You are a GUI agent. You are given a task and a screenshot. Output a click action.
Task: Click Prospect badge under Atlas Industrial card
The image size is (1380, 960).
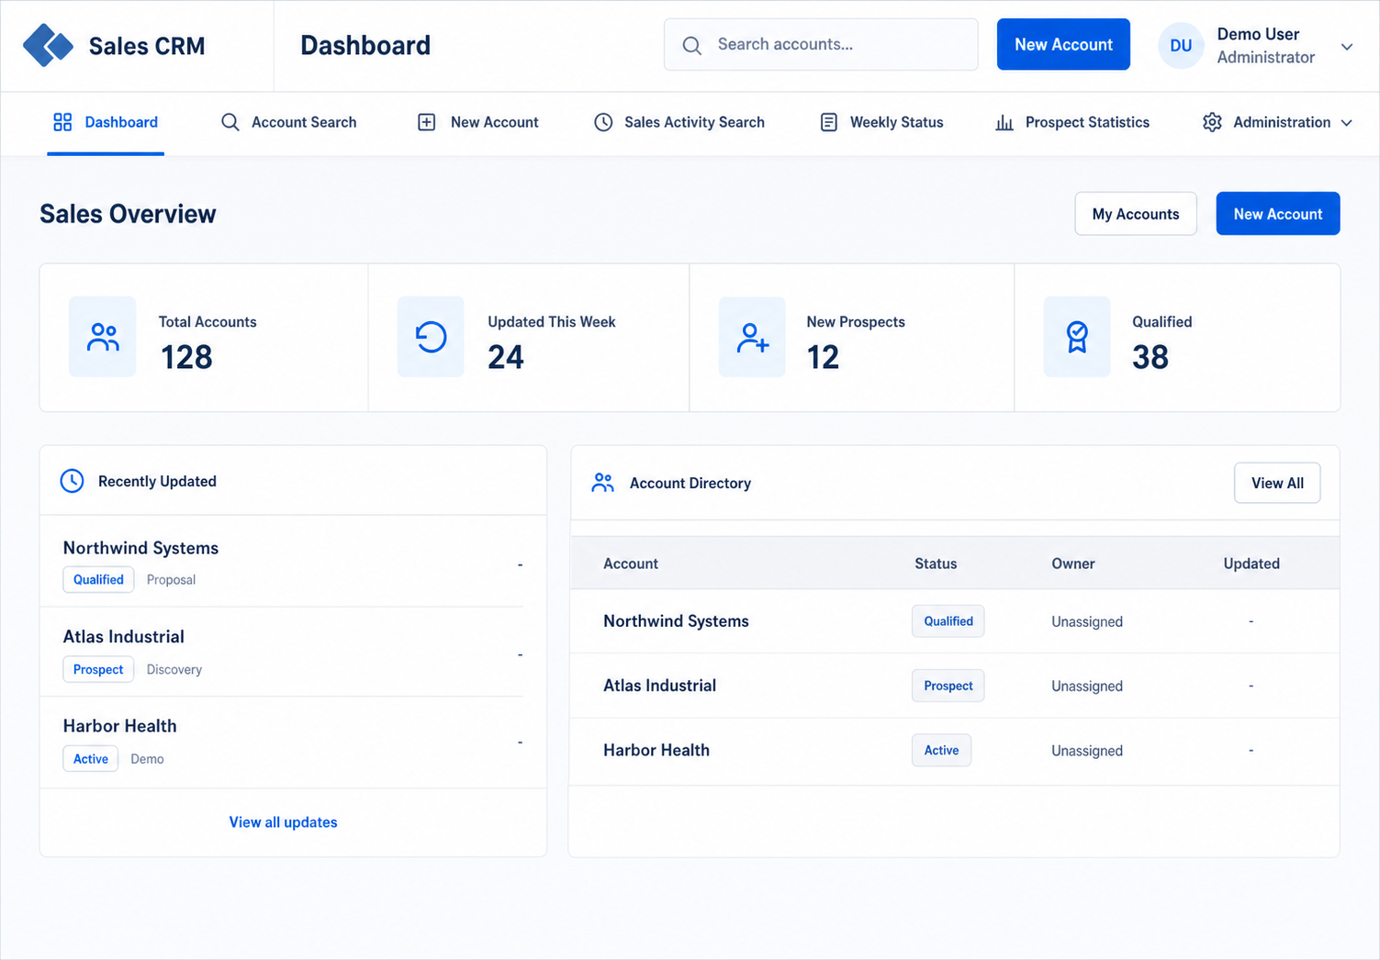pos(98,669)
